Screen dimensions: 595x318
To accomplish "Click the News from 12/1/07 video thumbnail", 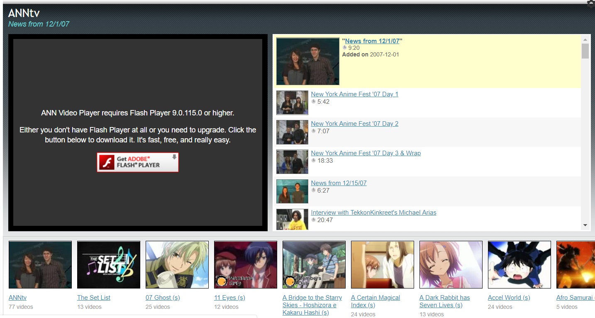I will 308,61.
